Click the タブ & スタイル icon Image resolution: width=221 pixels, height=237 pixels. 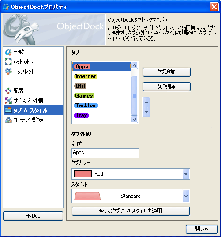pos(8,110)
